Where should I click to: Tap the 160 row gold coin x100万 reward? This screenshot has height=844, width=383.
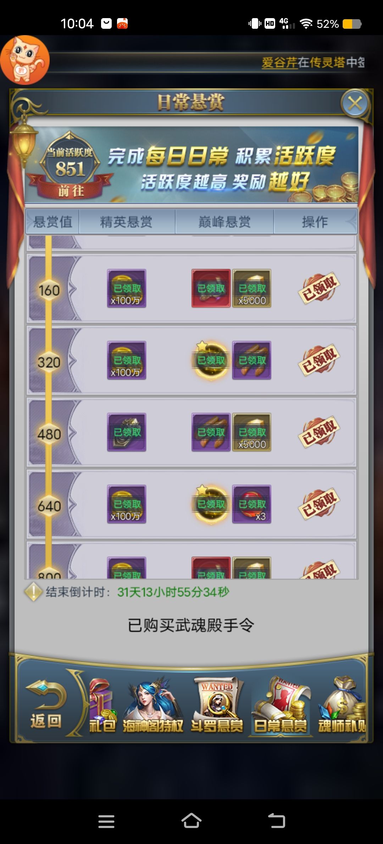[x=127, y=288]
